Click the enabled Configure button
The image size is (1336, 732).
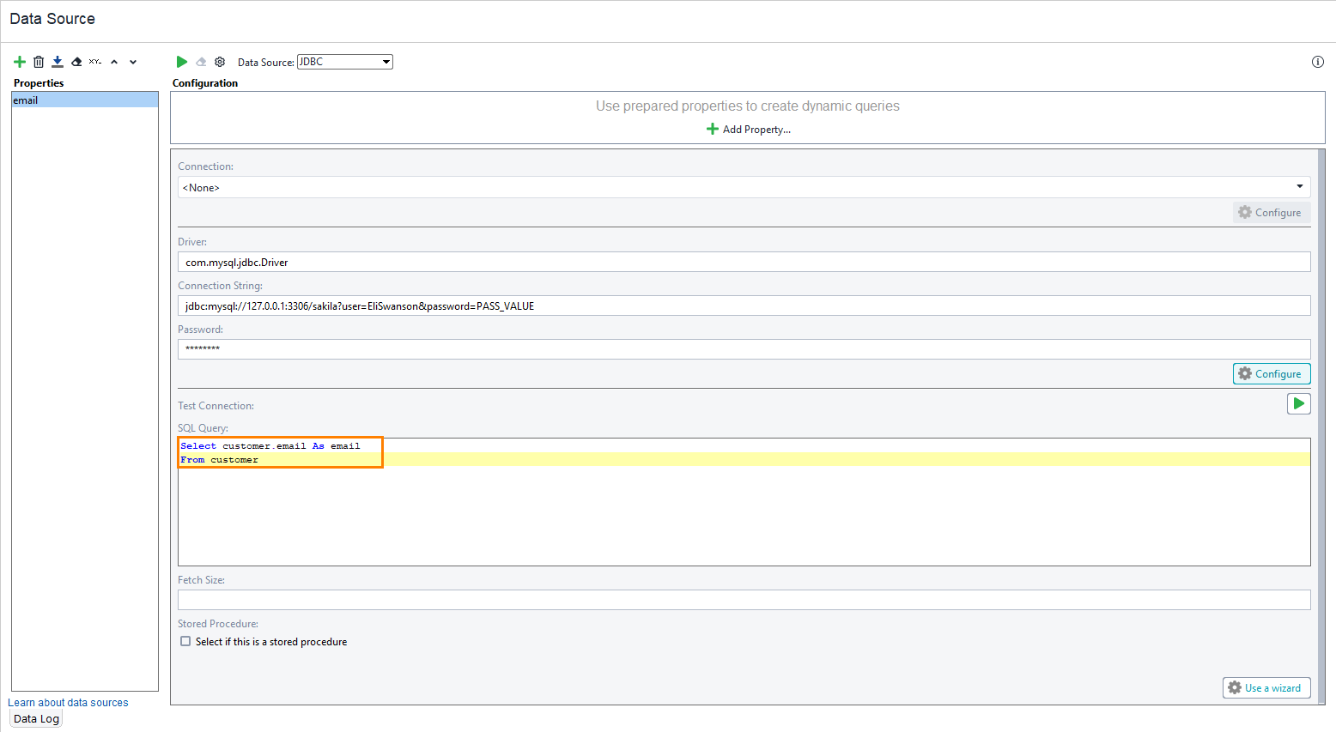tap(1272, 373)
